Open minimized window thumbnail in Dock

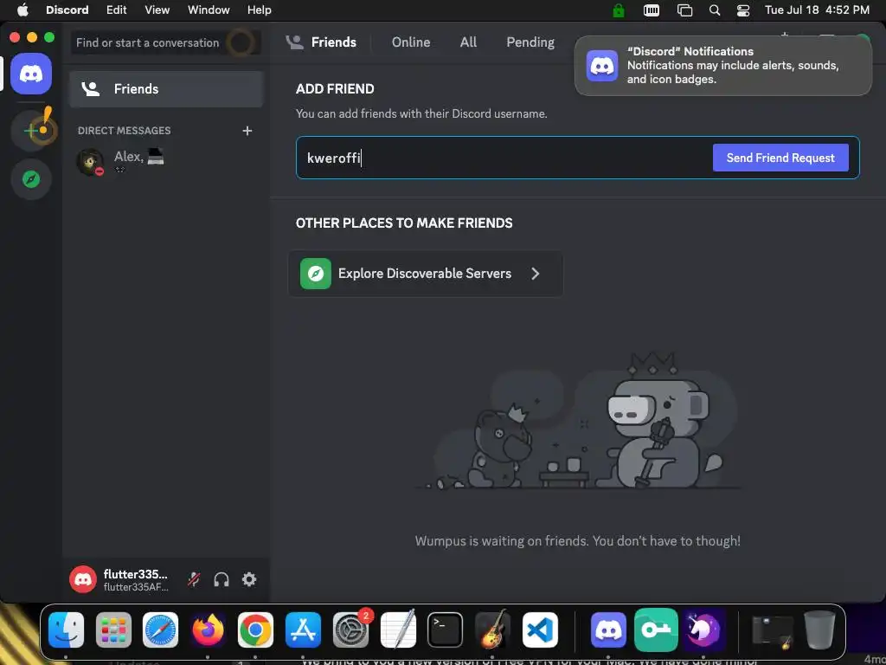(773, 630)
